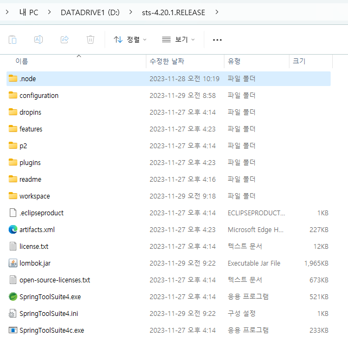The height and width of the screenshot is (363, 348).
Task: Click the configuration folder name
Action: point(39,96)
